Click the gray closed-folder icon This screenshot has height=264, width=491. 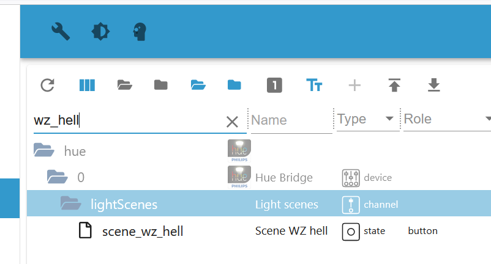click(x=161, y=85)
